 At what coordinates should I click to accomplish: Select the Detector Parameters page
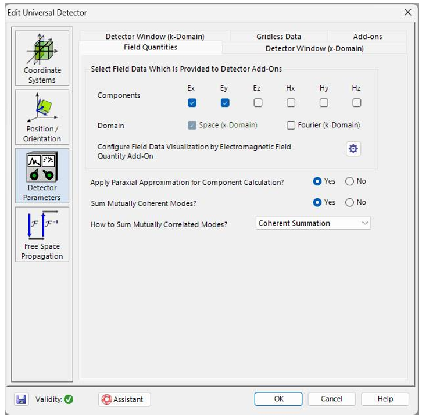coord(42,176)
